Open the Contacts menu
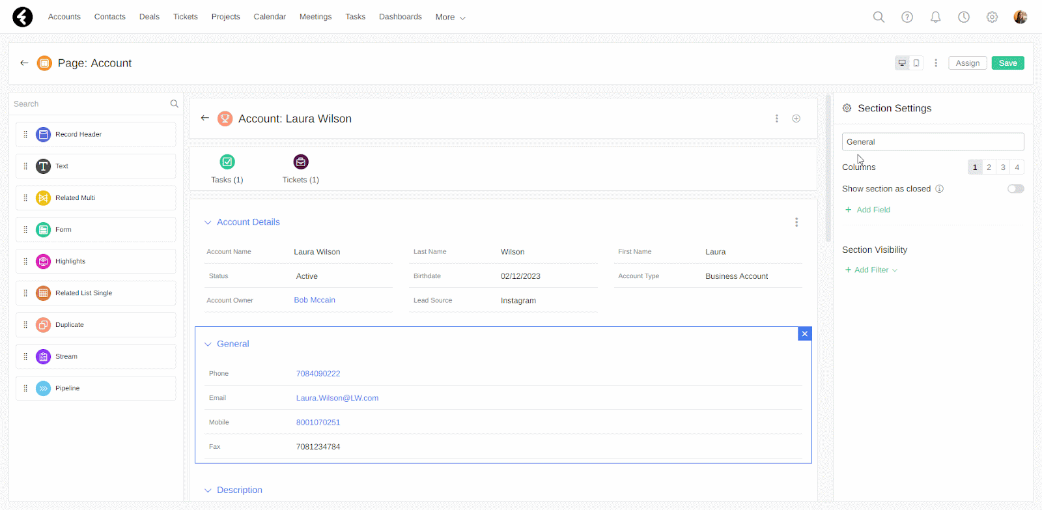The height and width of the screenshot is (510, 1042). click(110, 17)
